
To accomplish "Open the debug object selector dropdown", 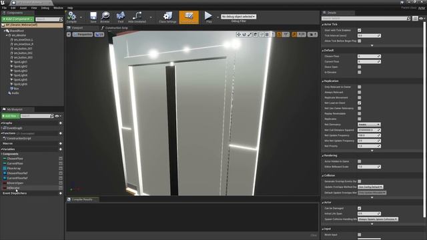I will pyautogui.click(x=239, y=17).
